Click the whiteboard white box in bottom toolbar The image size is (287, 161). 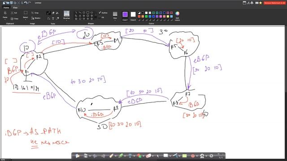point(165,156)
